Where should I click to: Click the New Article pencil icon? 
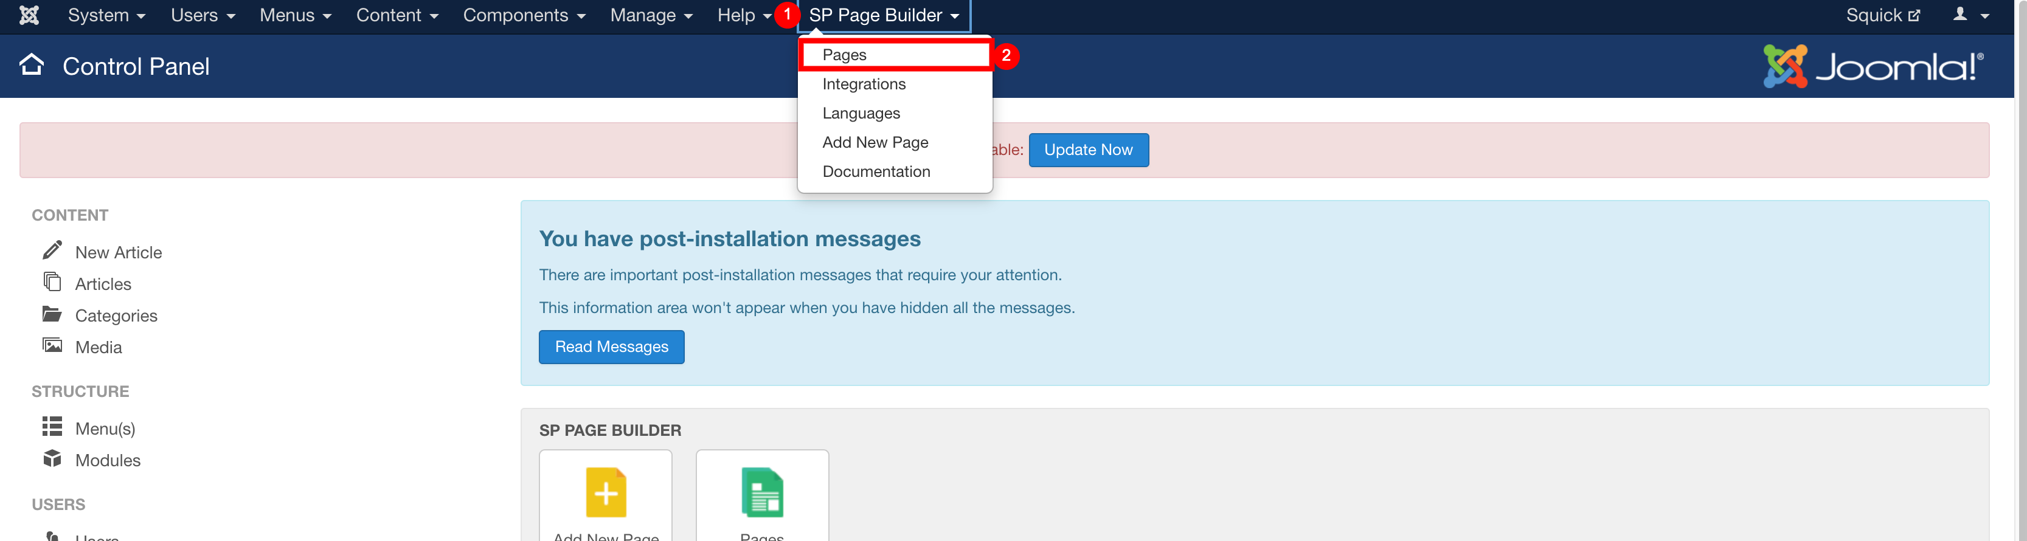click(52, 250)
